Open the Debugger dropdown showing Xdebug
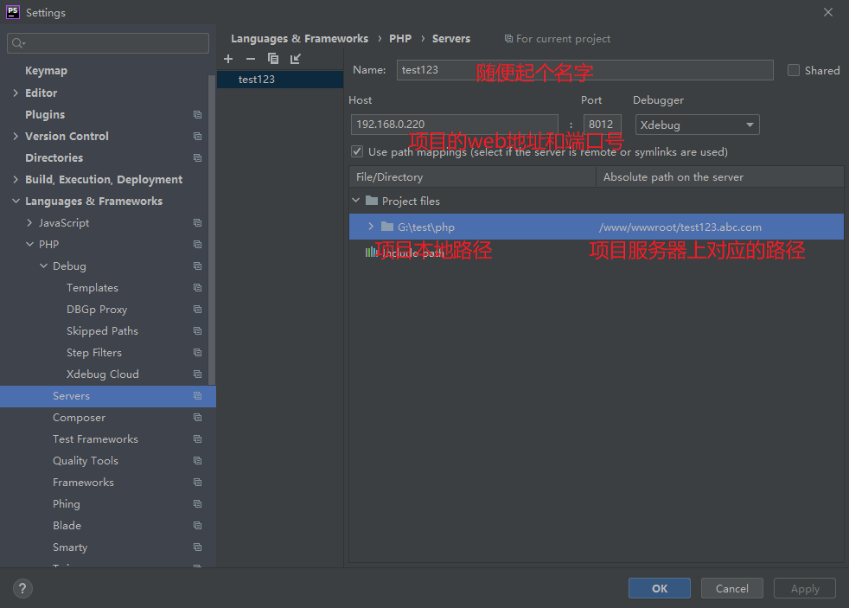The height and width of the screenshot is (608, 849). pyautogui.click(x=697, y=125)
